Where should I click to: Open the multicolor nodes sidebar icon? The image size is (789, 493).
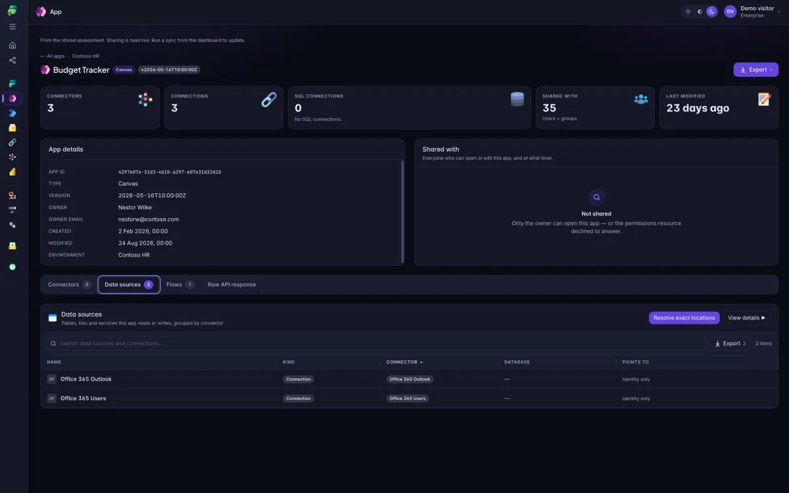point(12,157)
